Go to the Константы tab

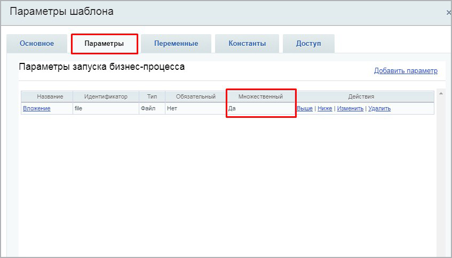coord(247,44)
